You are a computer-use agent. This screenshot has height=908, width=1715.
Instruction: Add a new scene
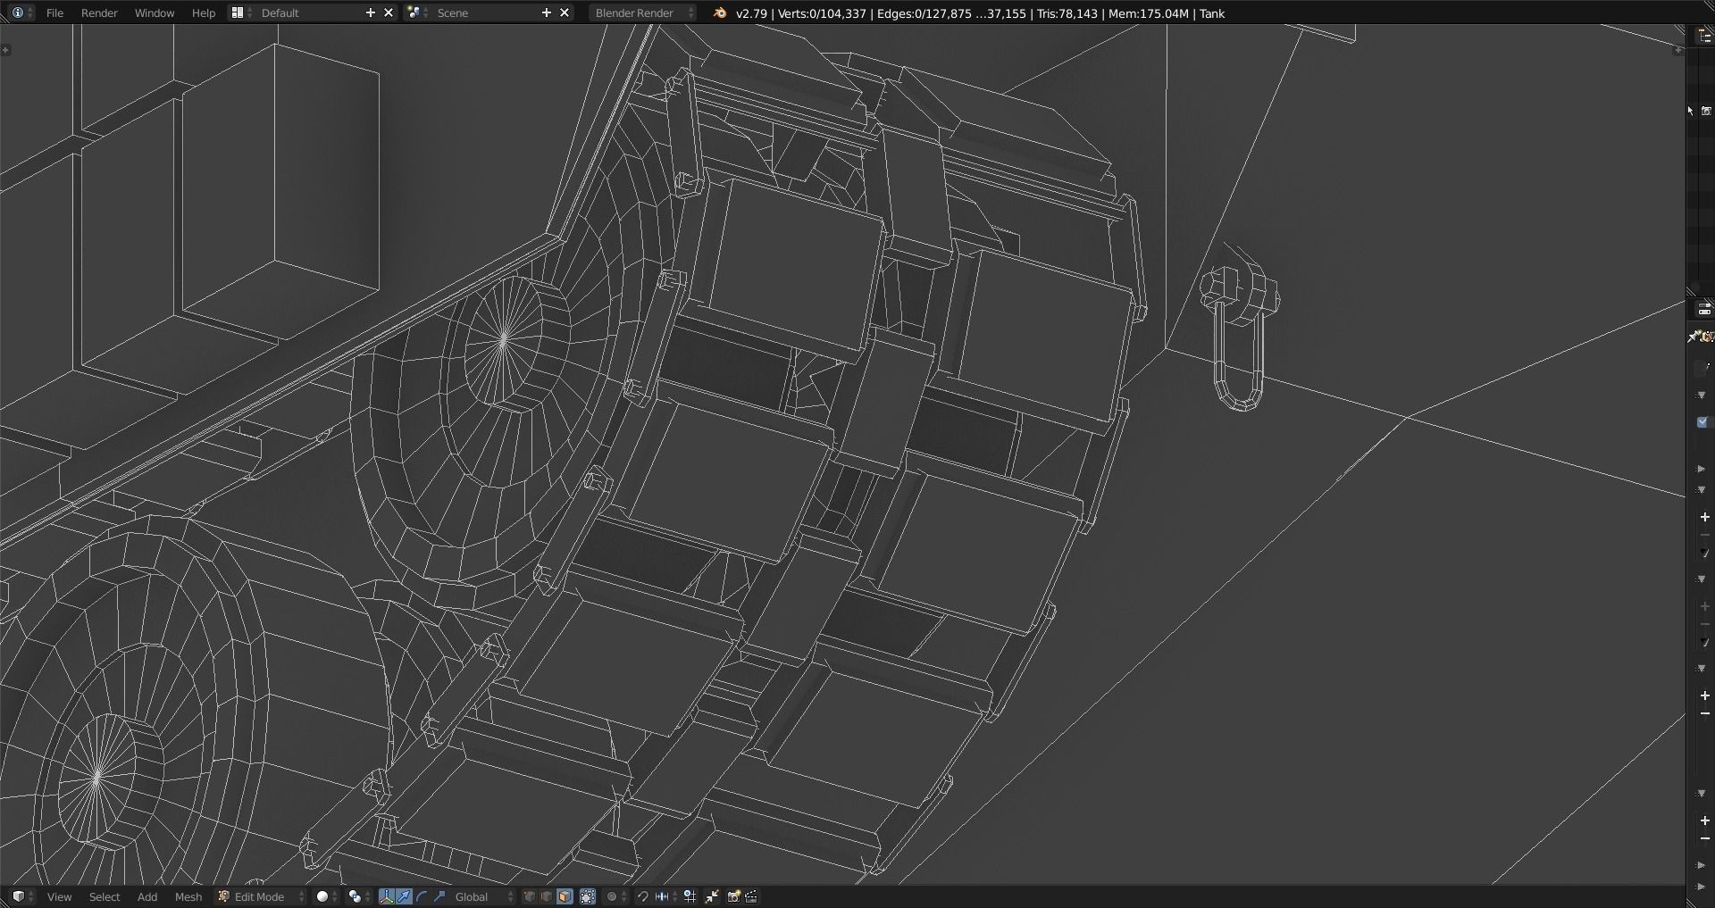547,12
